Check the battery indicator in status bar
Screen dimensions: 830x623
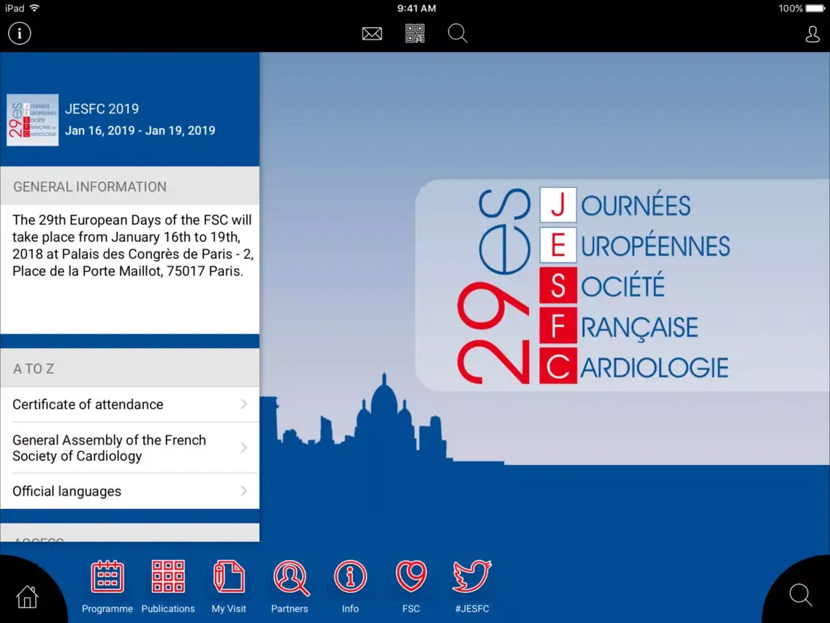815,8
